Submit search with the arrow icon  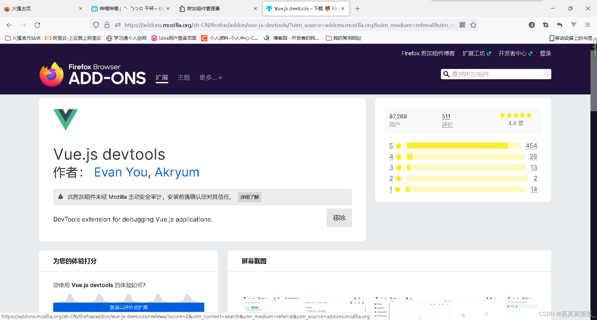[546, 74]
